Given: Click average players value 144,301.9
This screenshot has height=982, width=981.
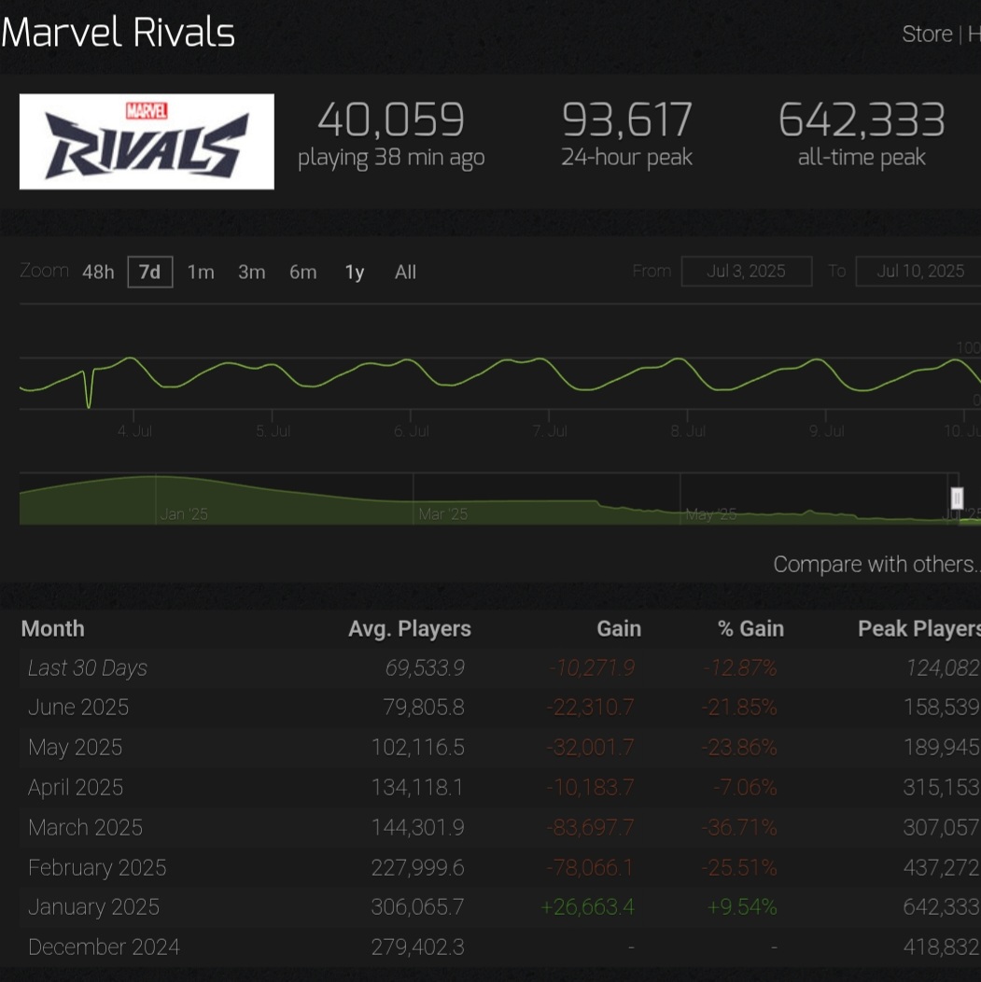Looking at the screenshot, I should [x=417, y=827].
